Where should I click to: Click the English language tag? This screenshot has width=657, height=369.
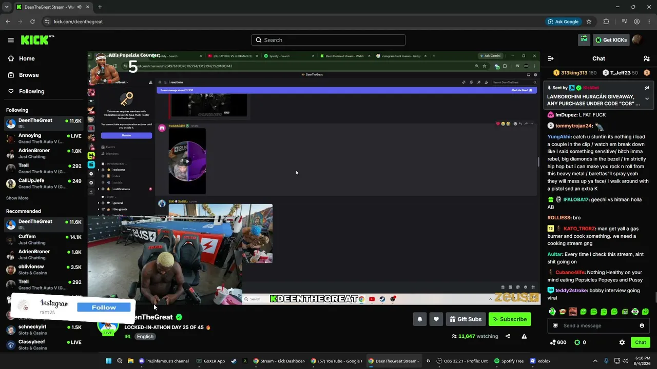click(145, 337)
